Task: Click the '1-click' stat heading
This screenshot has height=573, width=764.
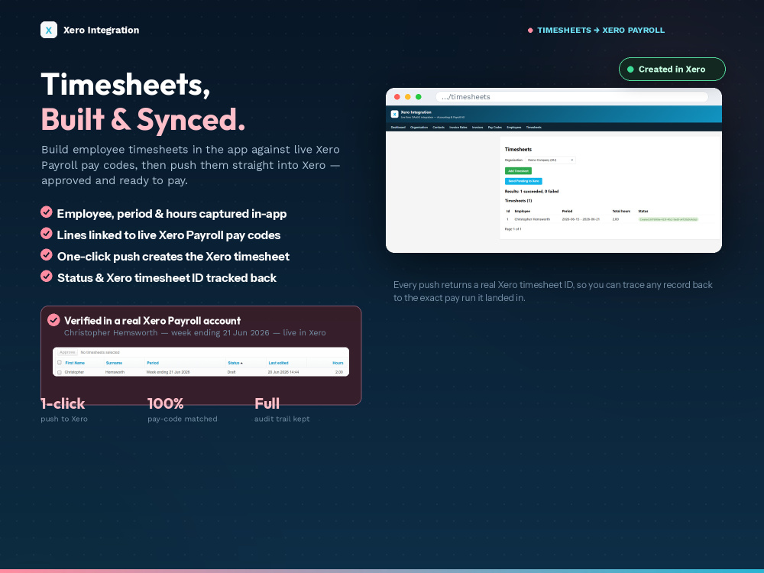Action: 63,403
